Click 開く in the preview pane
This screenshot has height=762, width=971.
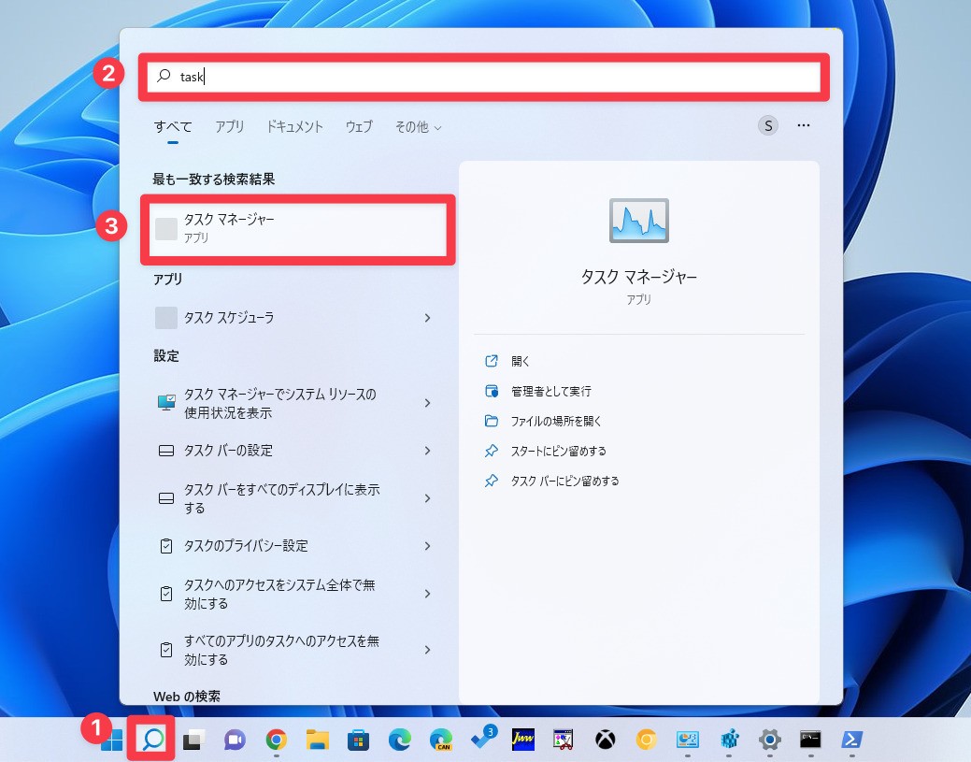coord(521,361)
